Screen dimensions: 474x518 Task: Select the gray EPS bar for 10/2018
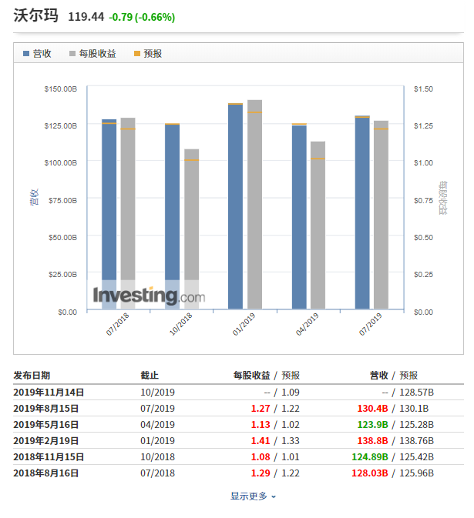[x=191, y=229]
